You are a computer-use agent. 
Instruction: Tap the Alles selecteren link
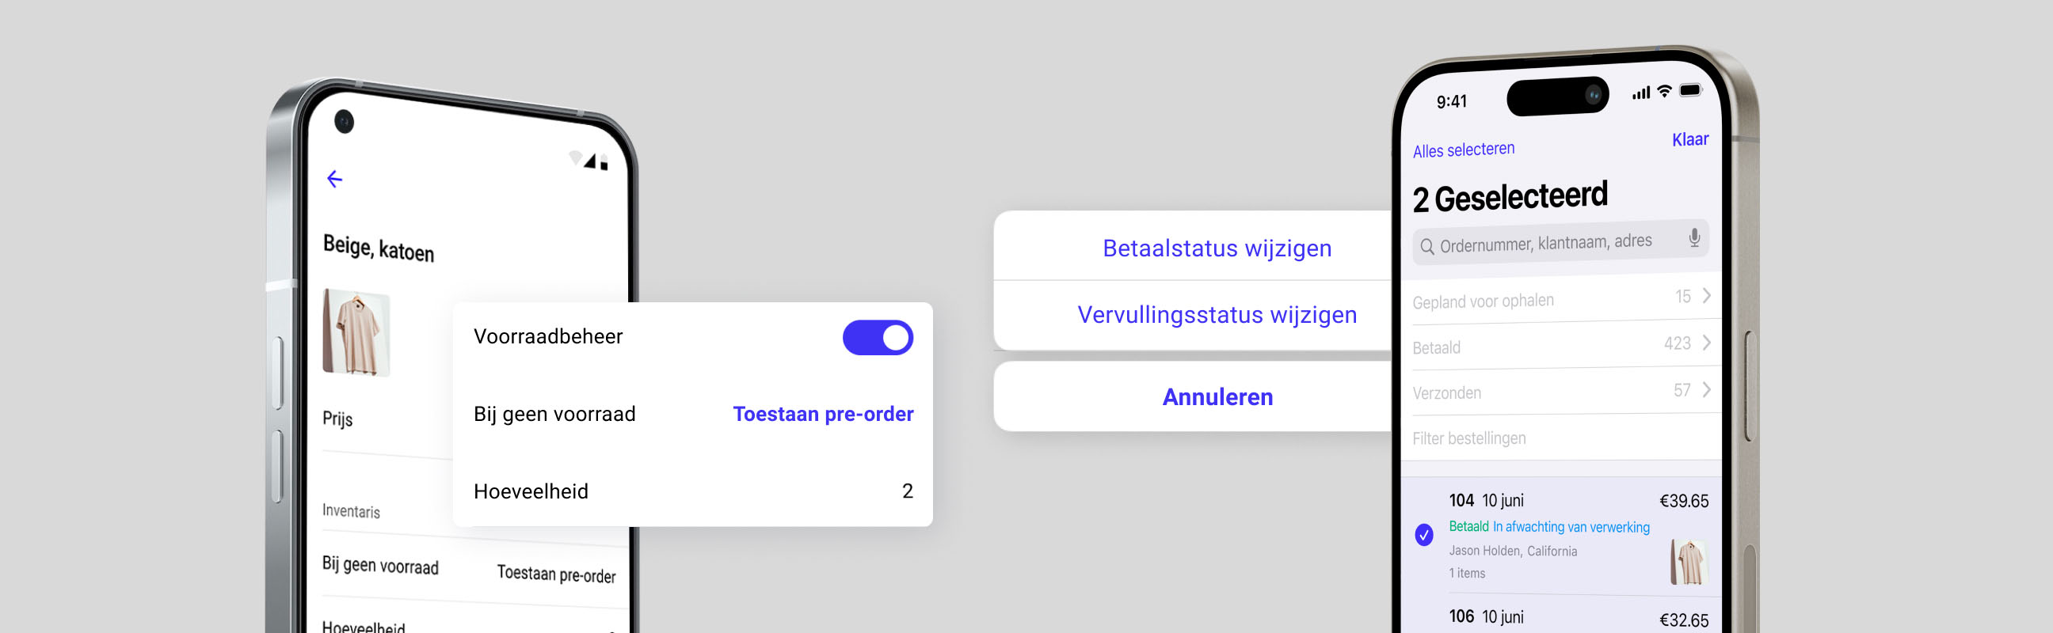coord(1463,150)
